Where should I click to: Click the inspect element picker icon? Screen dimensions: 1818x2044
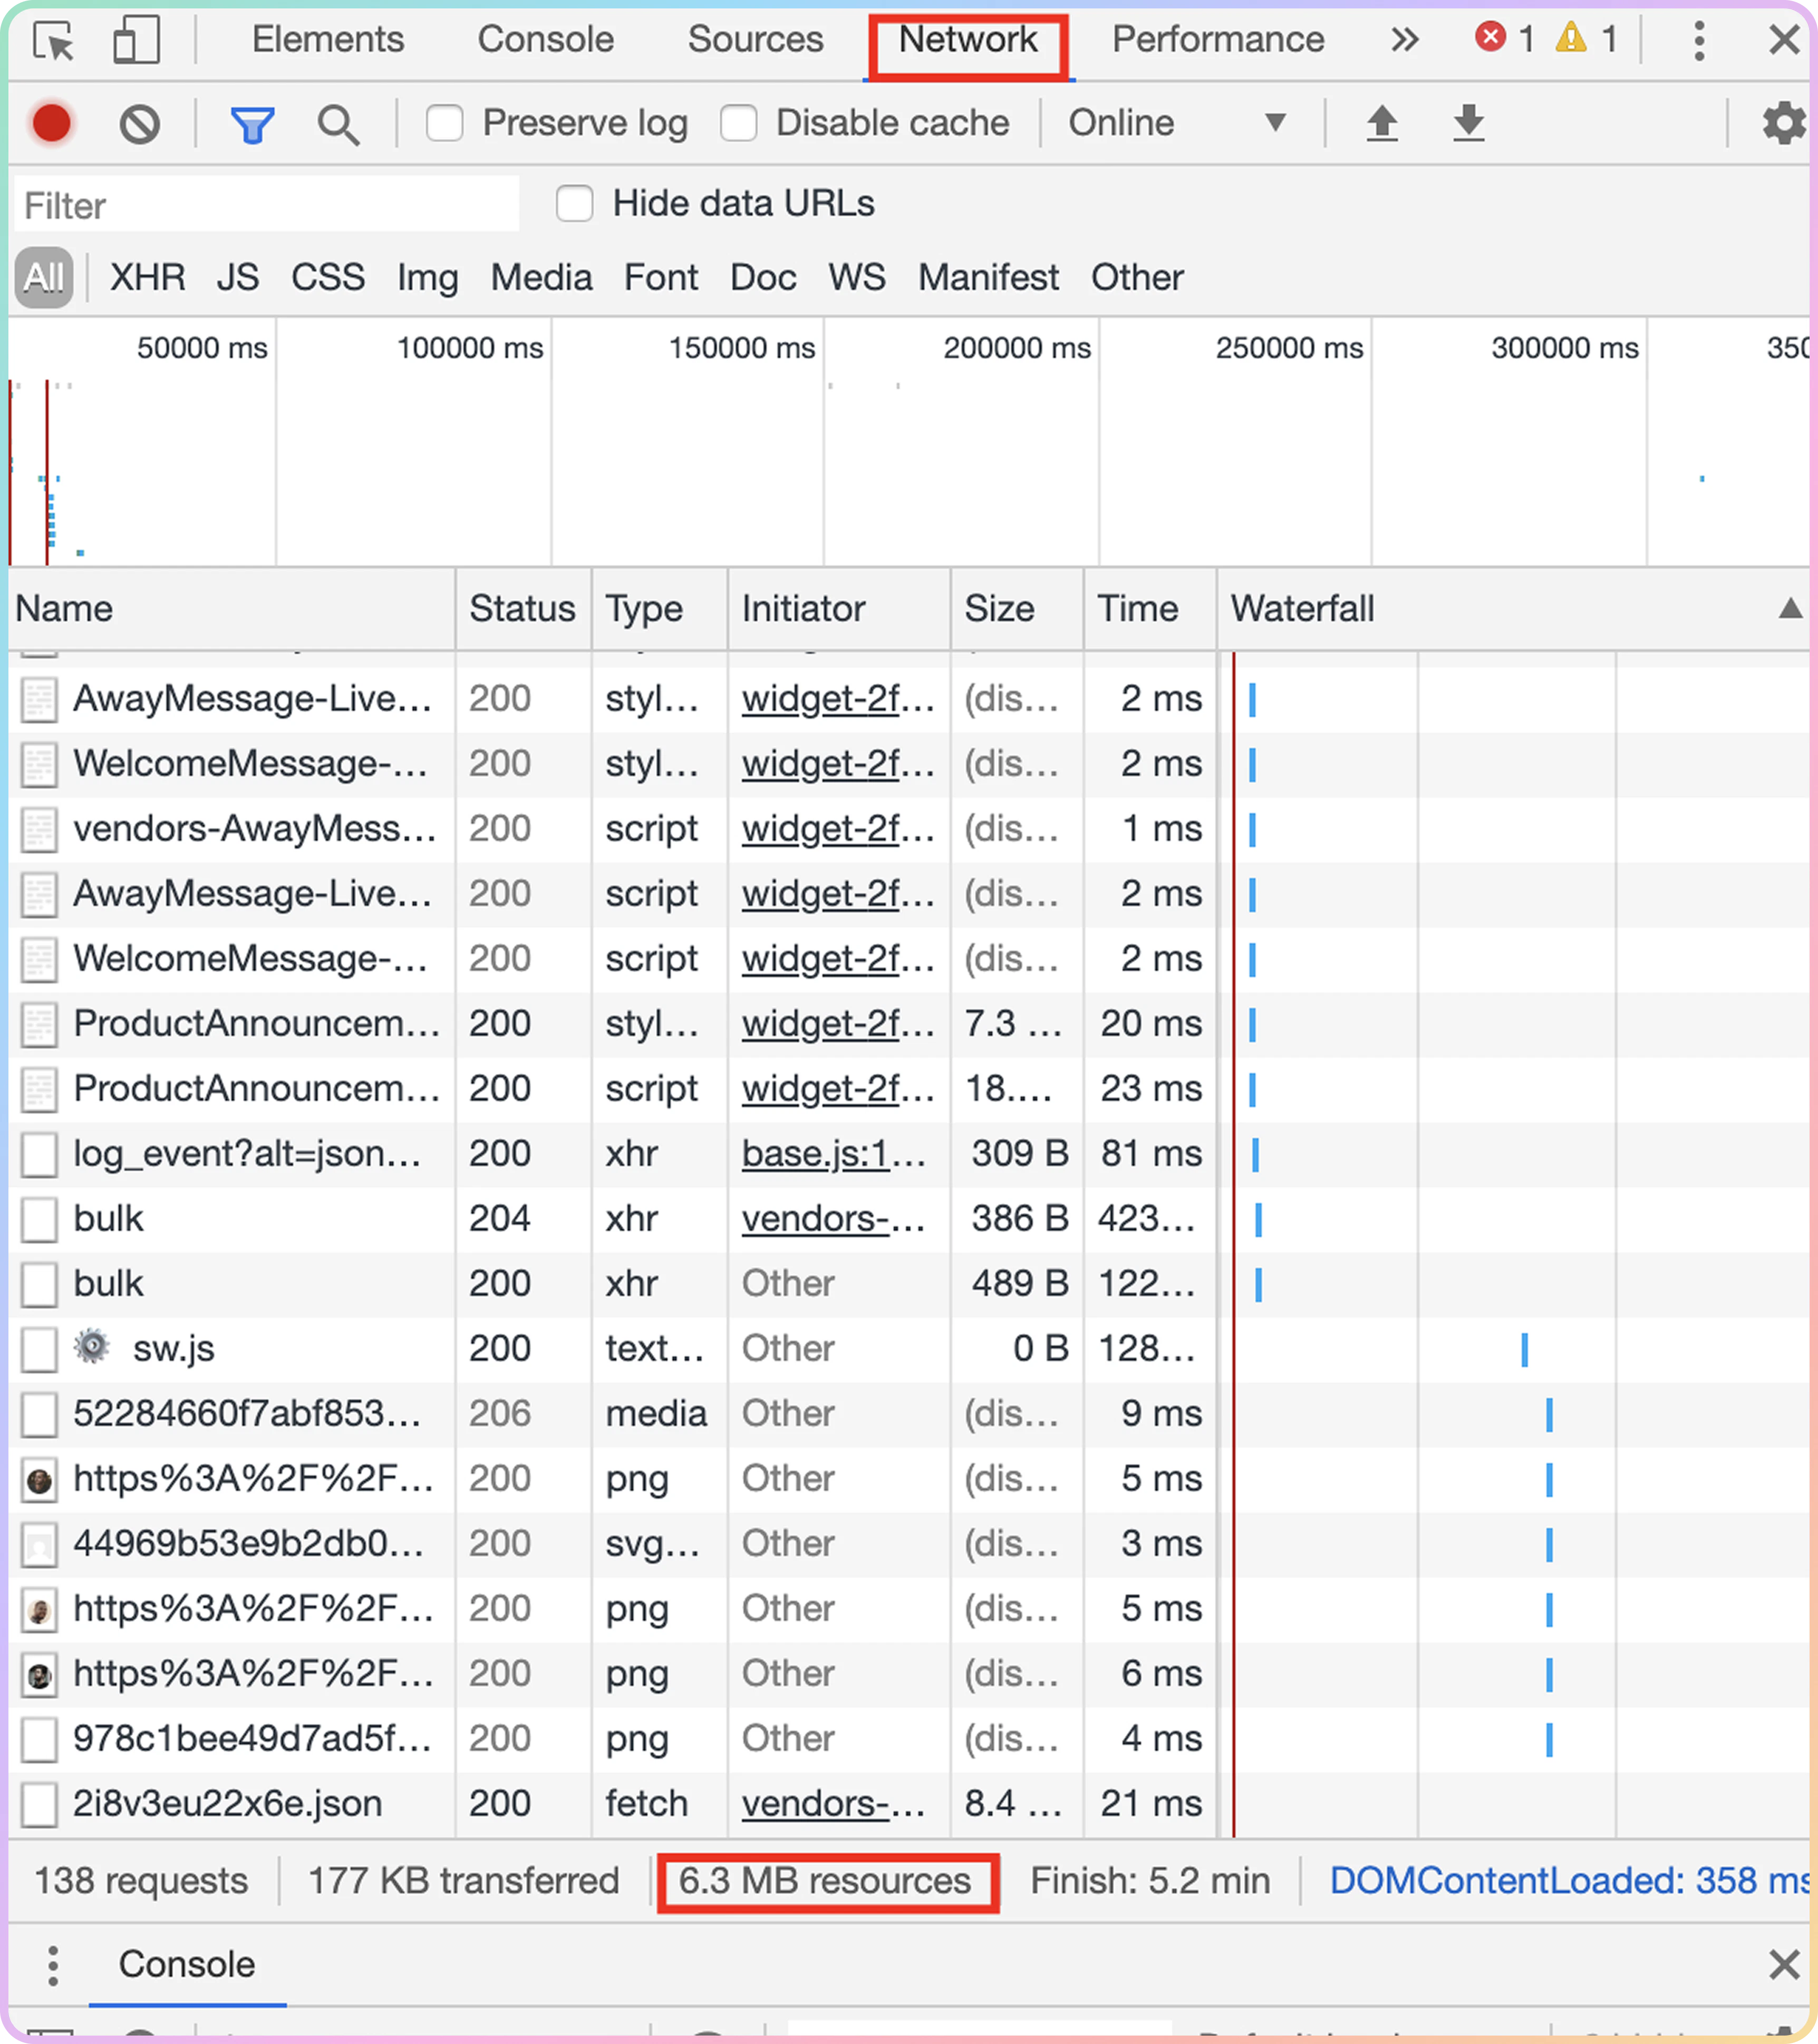click(53, 42)
